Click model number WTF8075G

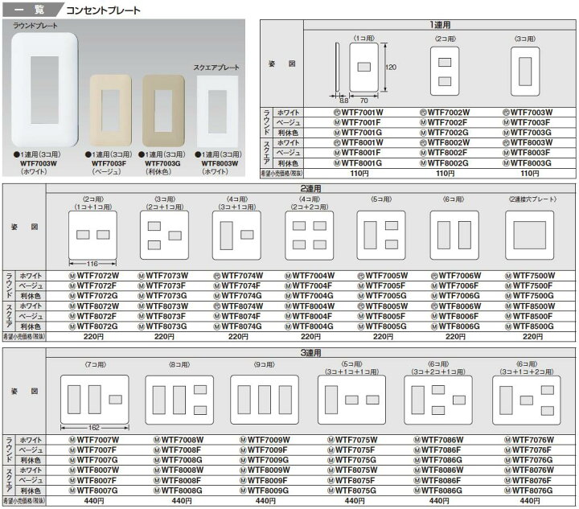[355, 491]
